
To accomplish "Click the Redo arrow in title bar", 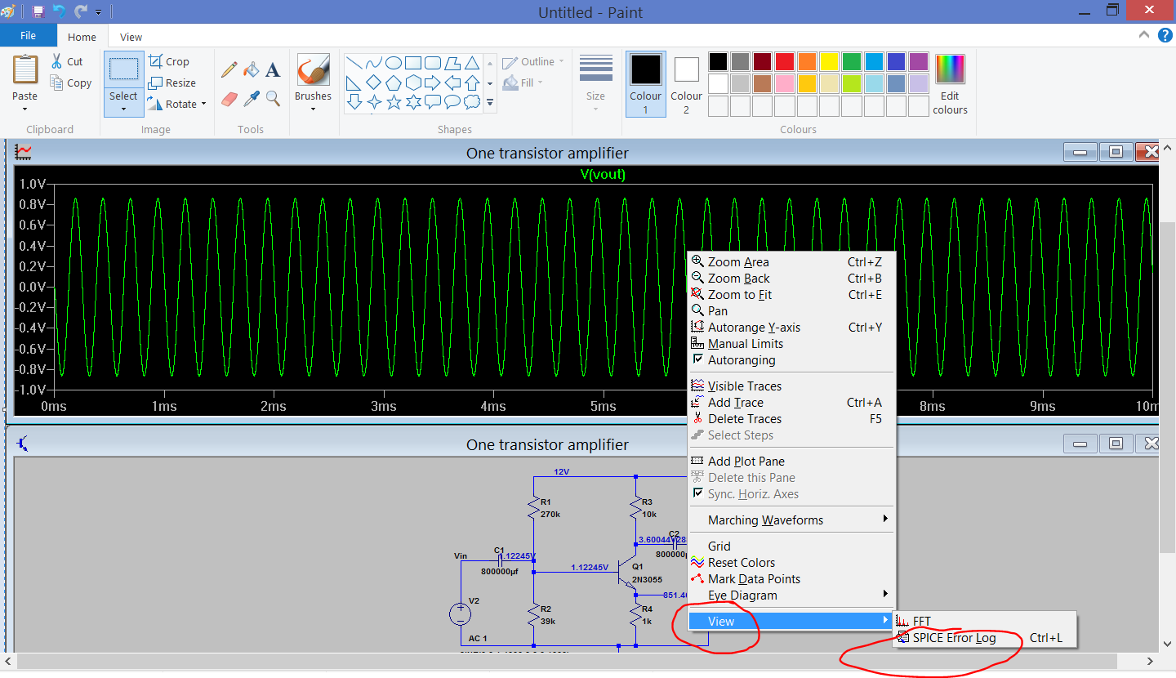I will coord(81,11).
